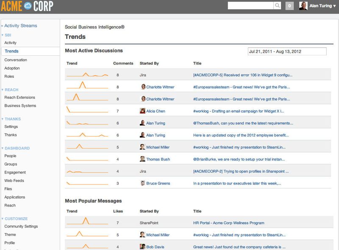Open the ACMECORP-2 Sharepoint profiles discussion
Screen dimensions: 339x250
click(241, 171)
